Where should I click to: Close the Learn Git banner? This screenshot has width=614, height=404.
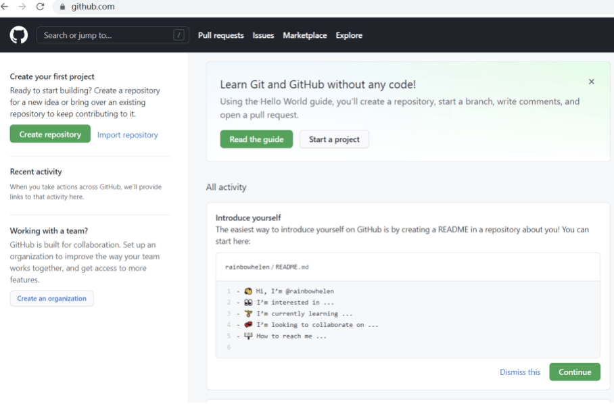[591, 82]
